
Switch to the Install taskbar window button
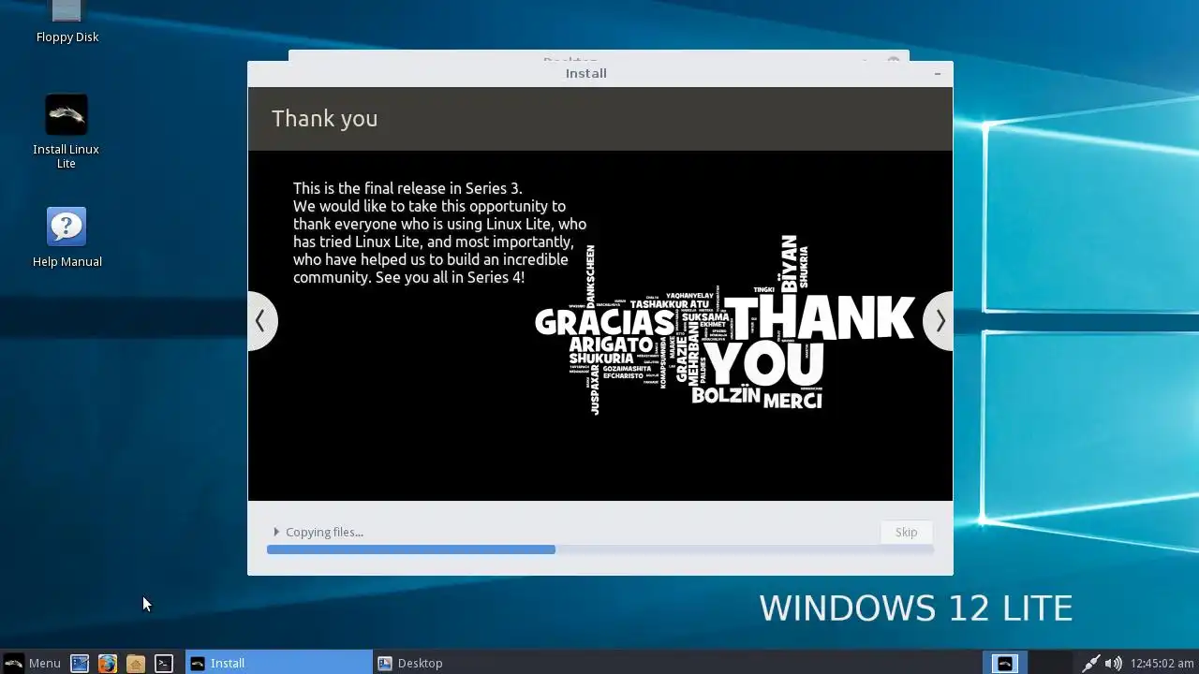(x=278, y=663)
